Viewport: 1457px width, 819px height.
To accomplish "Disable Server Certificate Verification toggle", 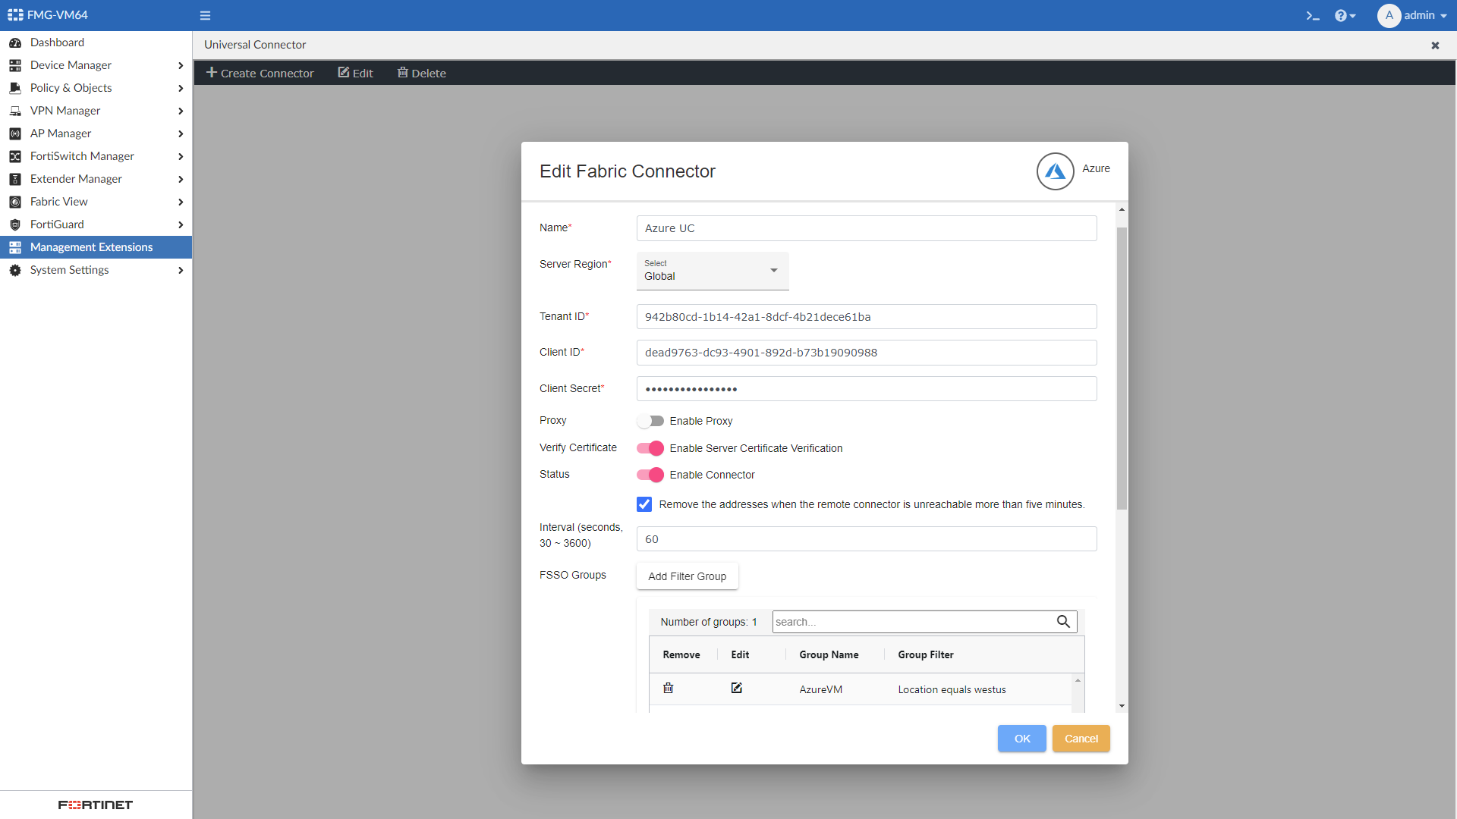I will point(650,448).
